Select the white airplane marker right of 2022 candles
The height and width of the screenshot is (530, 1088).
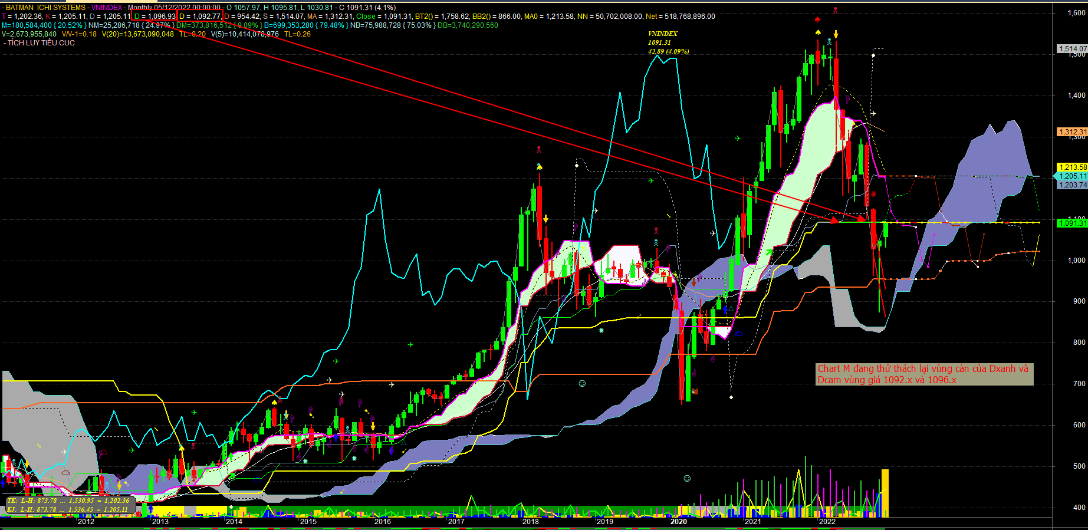873,113
